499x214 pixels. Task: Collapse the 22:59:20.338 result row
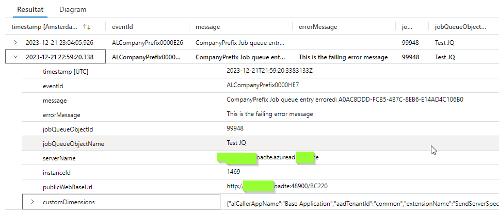[x=15, y=57]
